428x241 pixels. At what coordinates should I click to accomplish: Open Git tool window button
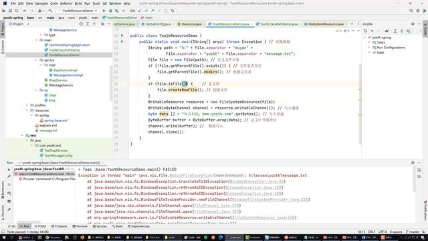(x=12, y=226)
